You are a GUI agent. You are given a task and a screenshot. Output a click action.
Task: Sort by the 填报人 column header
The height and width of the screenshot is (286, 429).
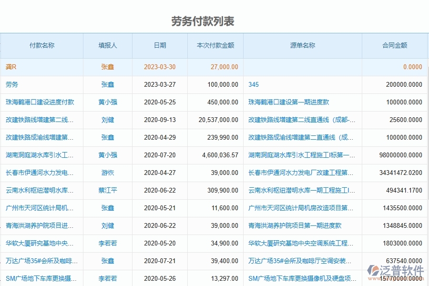(107, 45)
